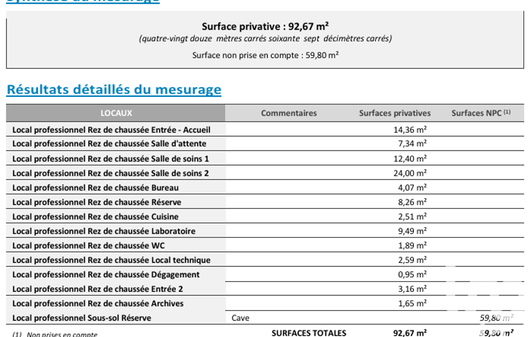Screen dimensions: 531x337
Task: Click the "LOCAUX" column header
Action: 116,113
